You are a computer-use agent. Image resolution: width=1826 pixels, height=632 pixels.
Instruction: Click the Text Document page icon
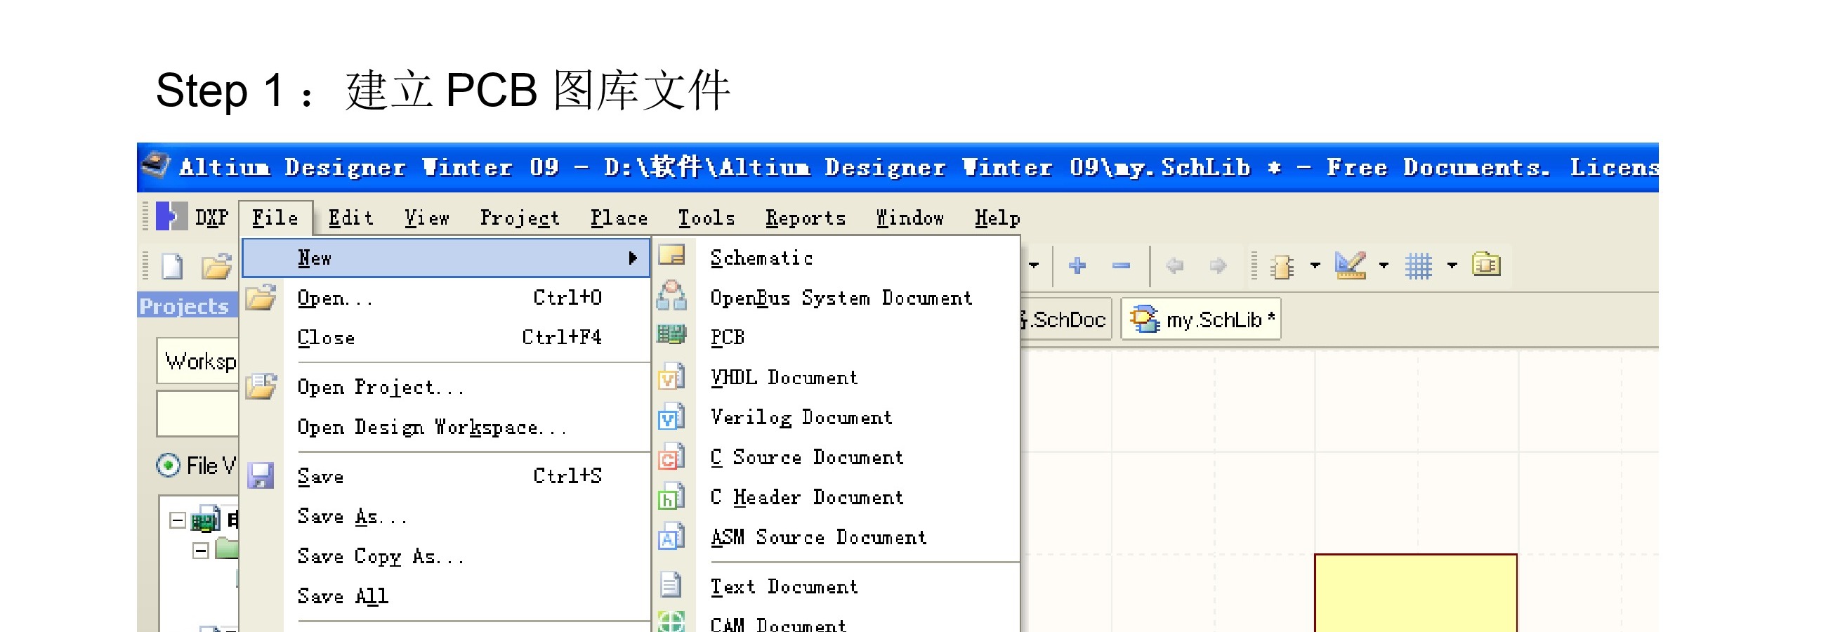[x=671, y=585]
